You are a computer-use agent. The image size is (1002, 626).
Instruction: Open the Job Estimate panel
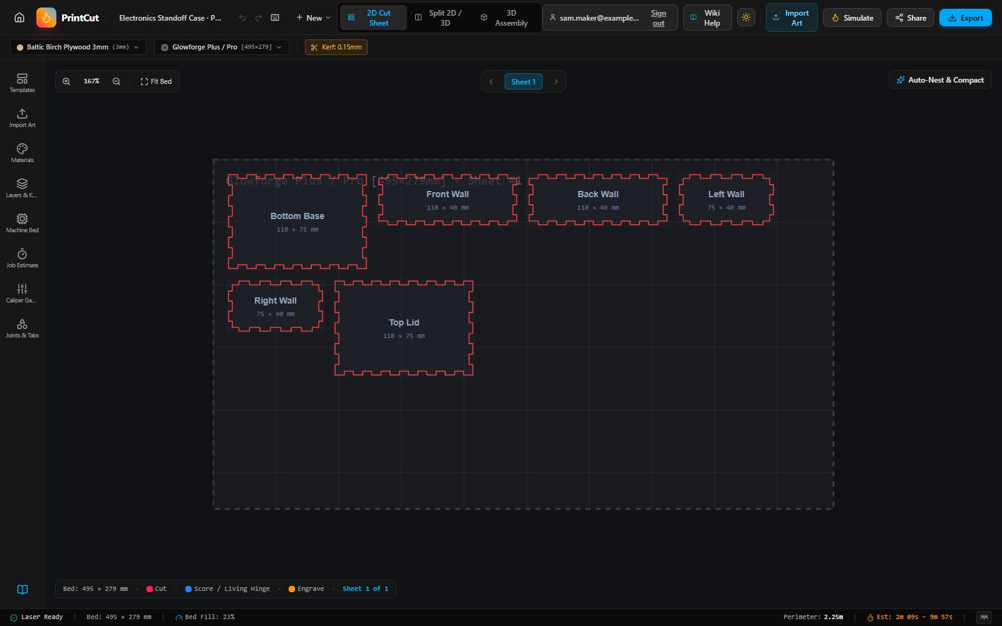(22, 258)
